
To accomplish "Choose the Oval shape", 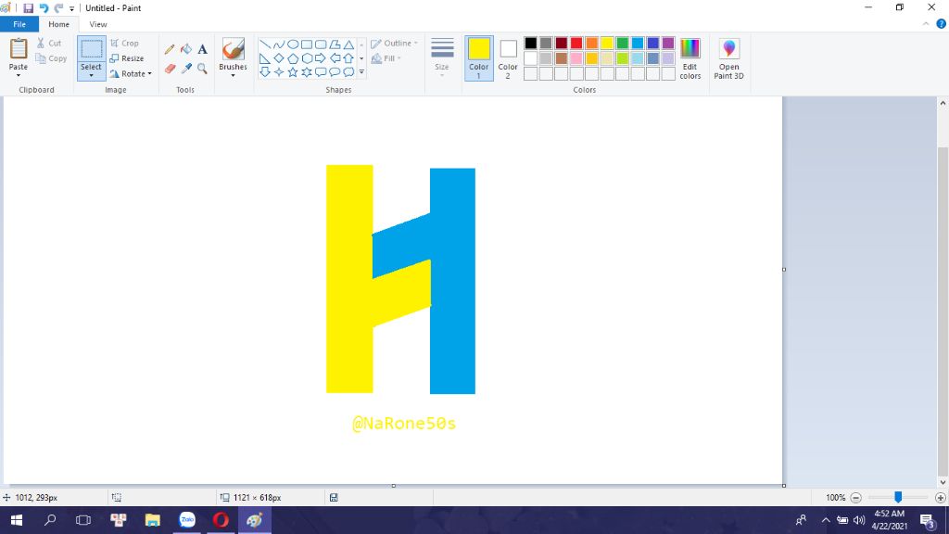I will pos(293,44).
